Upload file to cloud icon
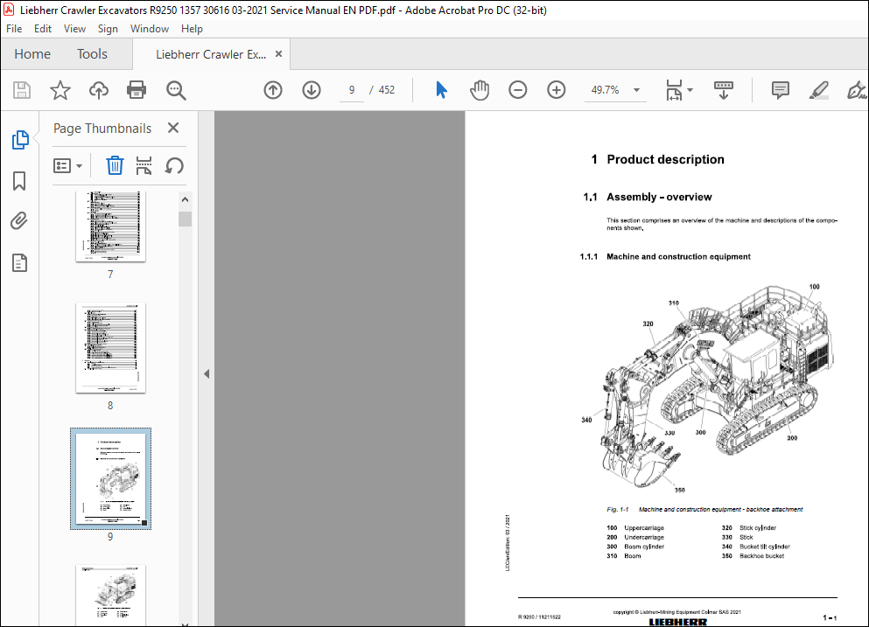 click(x=99, y=90)
